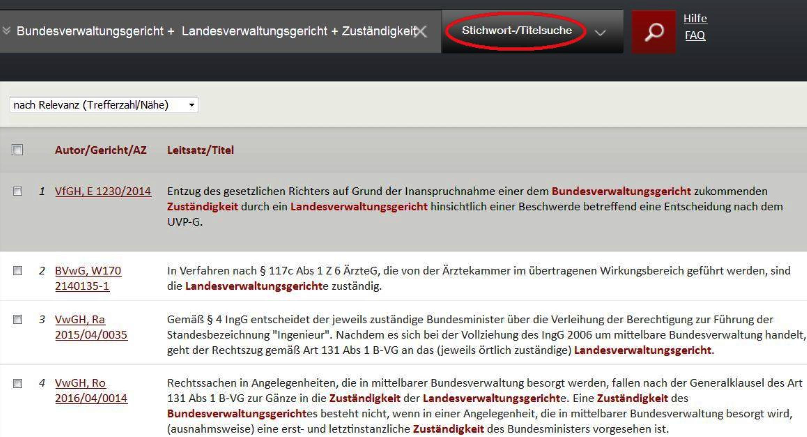
Task: Click result number 4 in the list
Action: click(x=42, y=383)
